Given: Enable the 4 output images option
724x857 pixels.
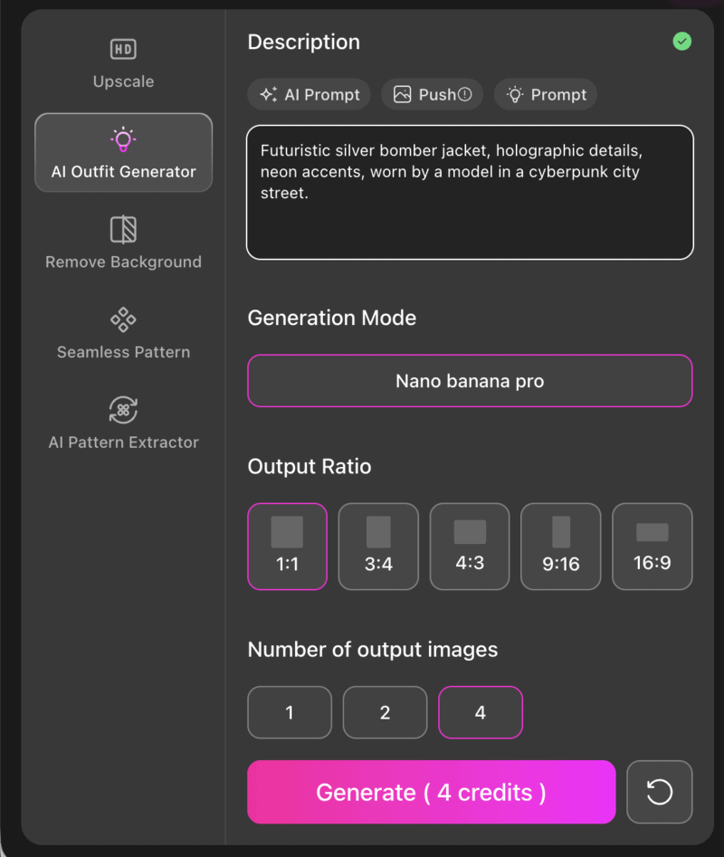Looking at the screenshot, I should click(x=480, y=712).
